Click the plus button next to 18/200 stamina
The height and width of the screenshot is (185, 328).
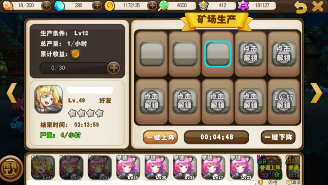pyautogui.click(x=46, y=5)
